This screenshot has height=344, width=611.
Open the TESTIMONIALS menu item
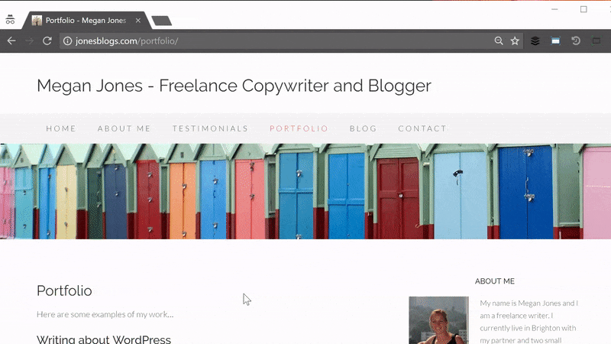tap(211, 128)
